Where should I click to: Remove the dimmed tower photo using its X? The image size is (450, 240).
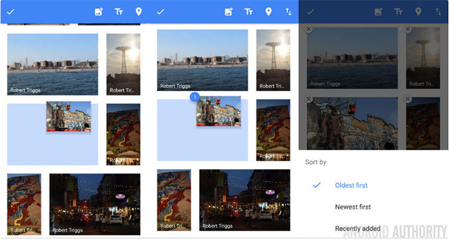pyautogui.click(x=408, y=29)
